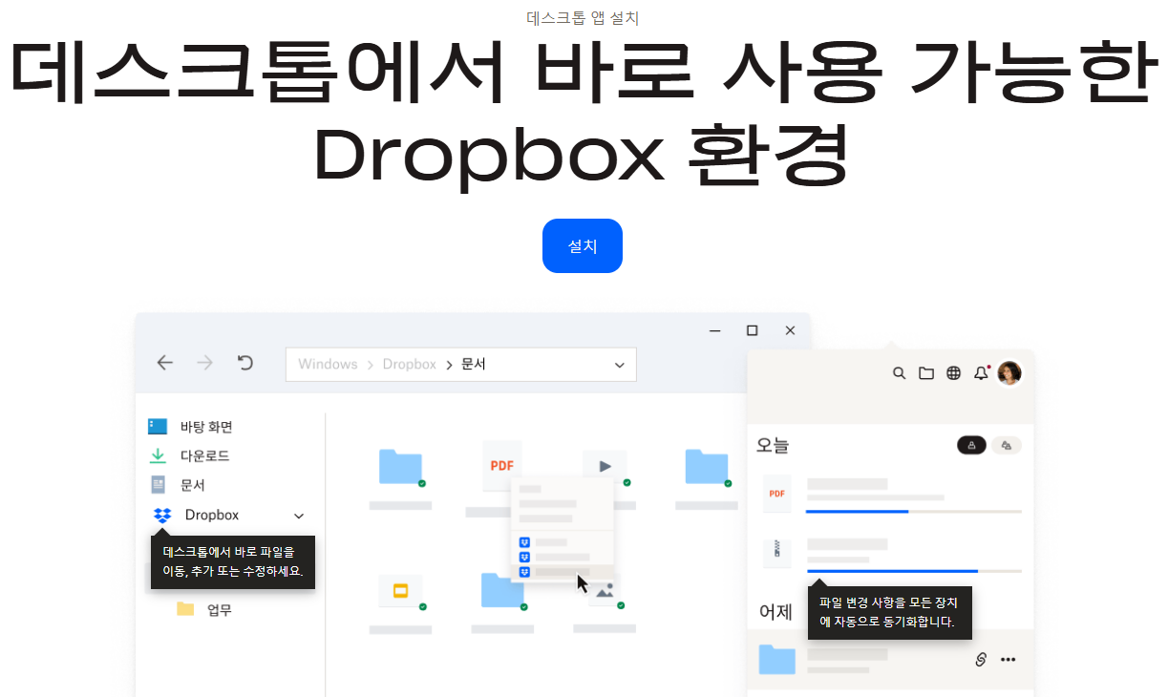1168x697 pixels.
Task: Open the three-dot more options menu
Action: [1009, 659]
